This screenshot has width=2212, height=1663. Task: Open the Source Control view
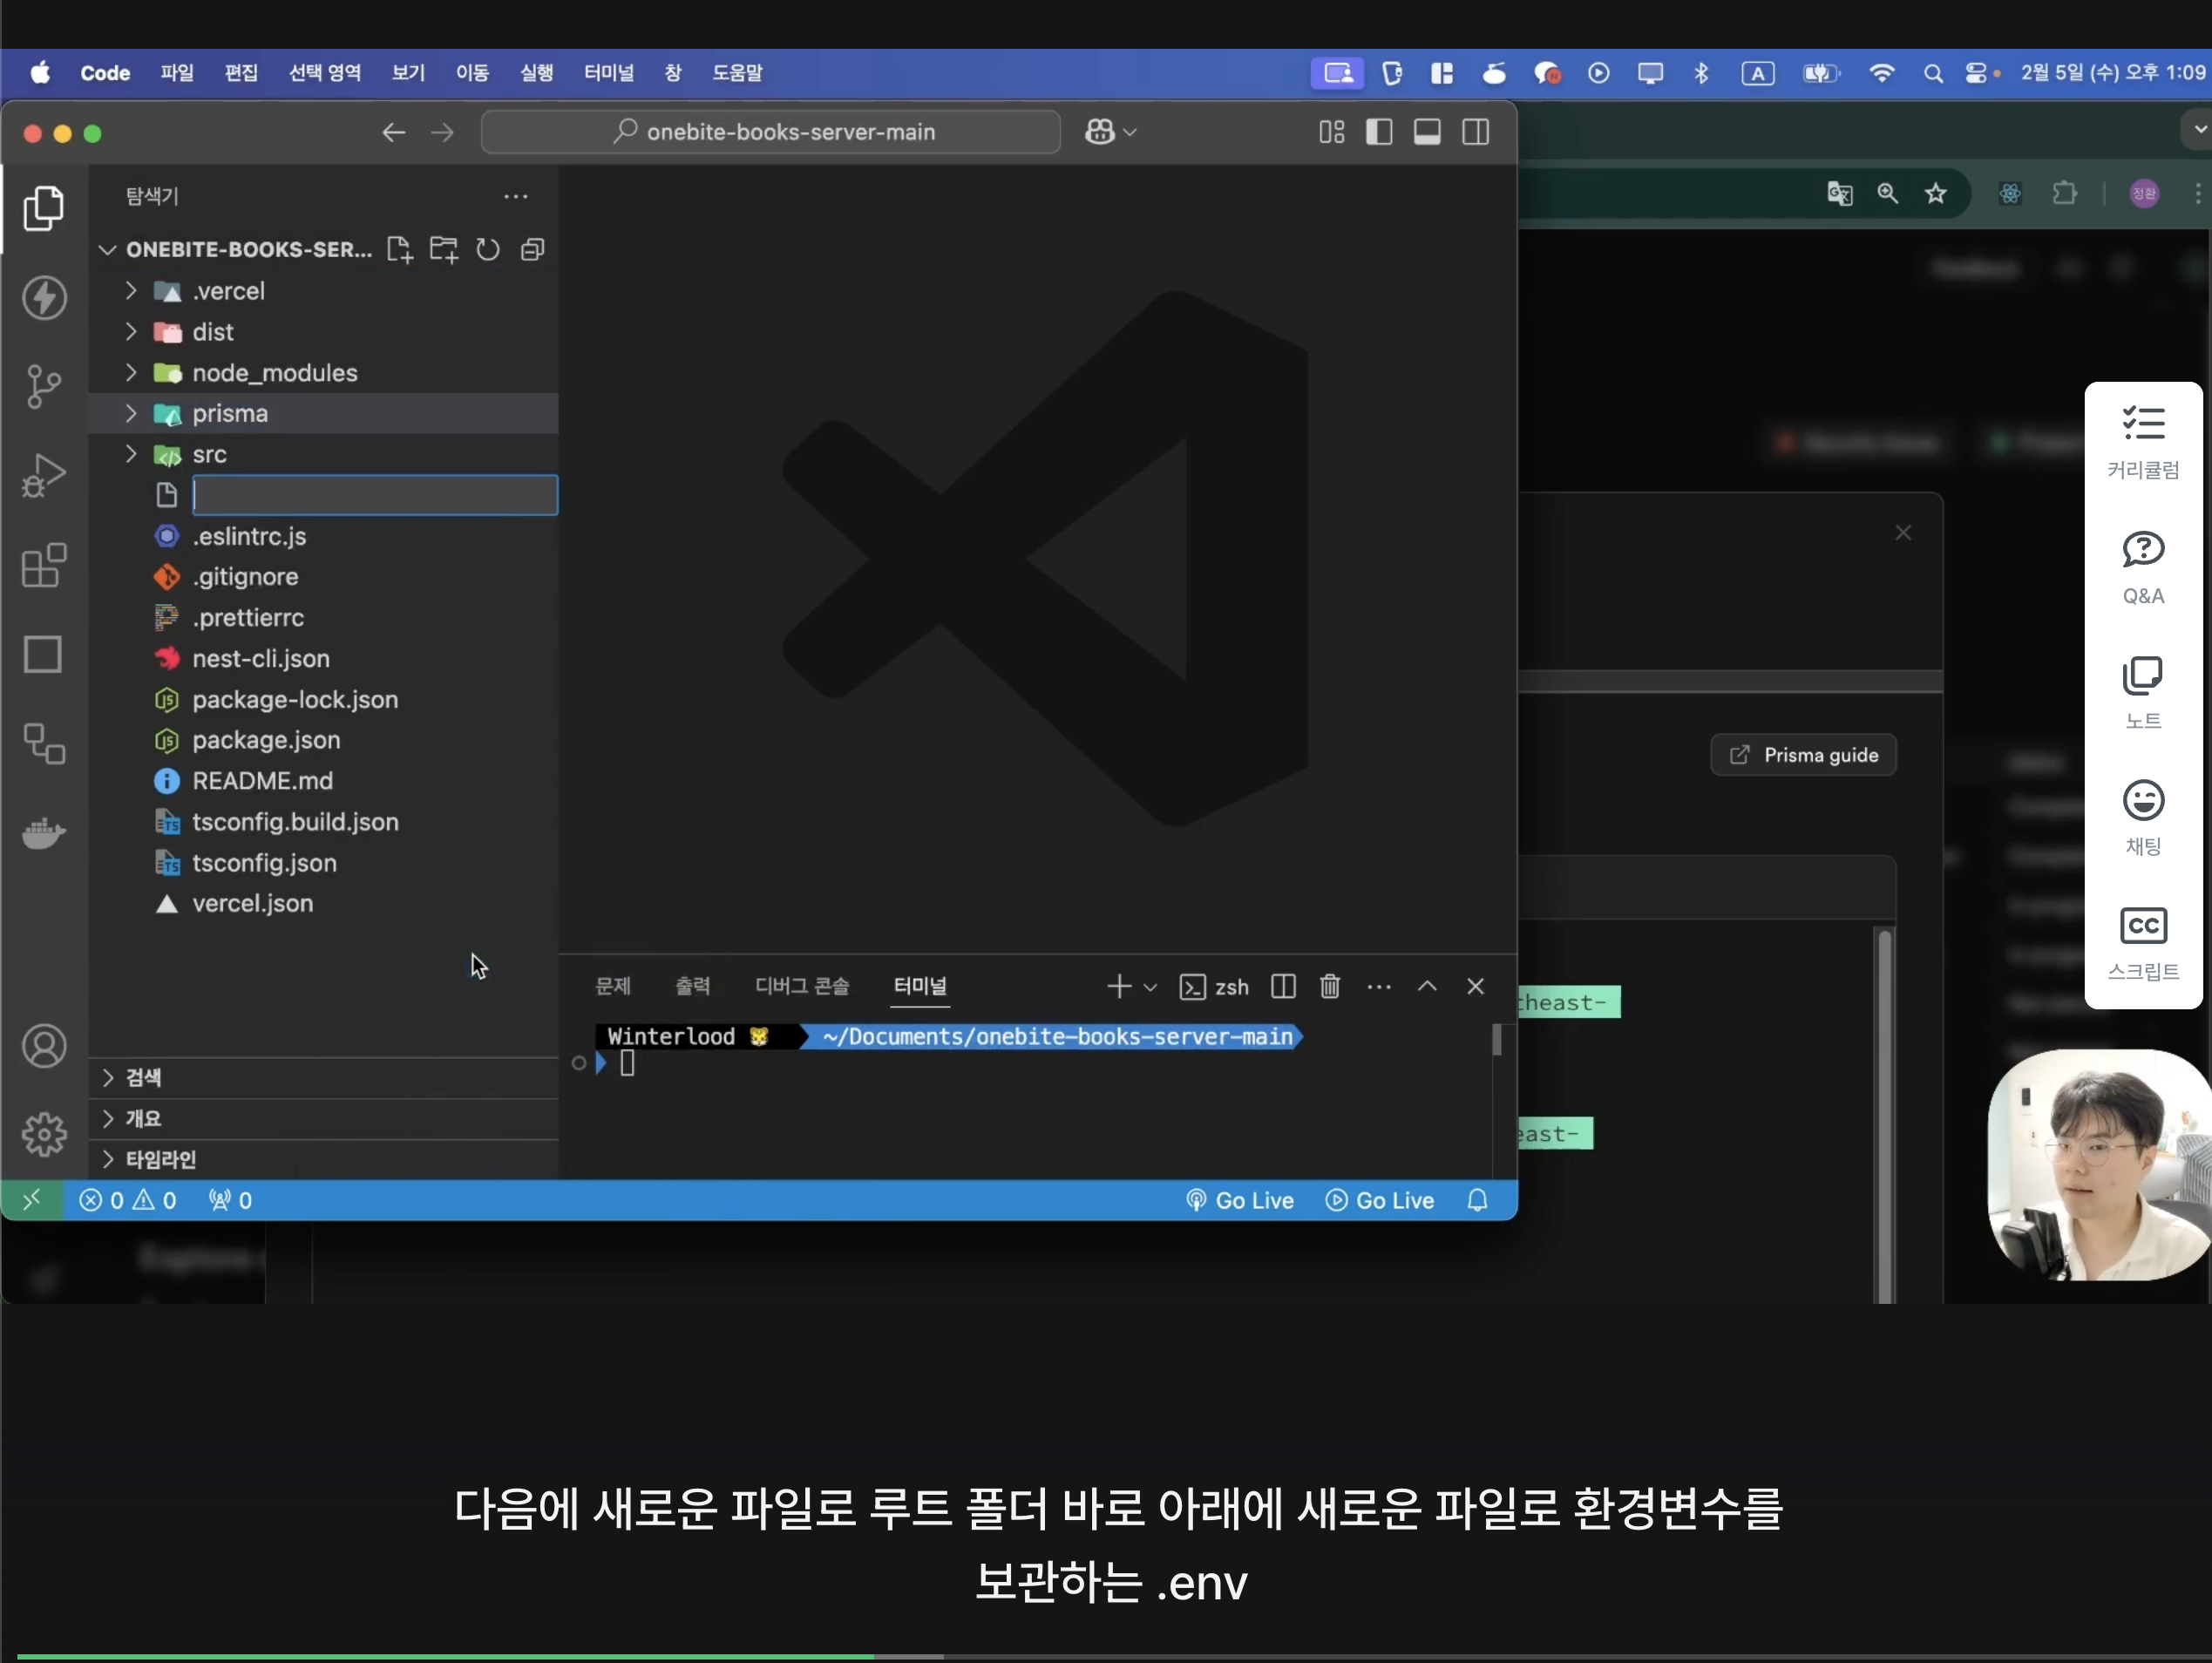43,386
